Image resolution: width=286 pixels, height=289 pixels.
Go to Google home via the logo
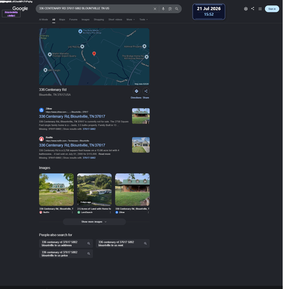(20, 9)
